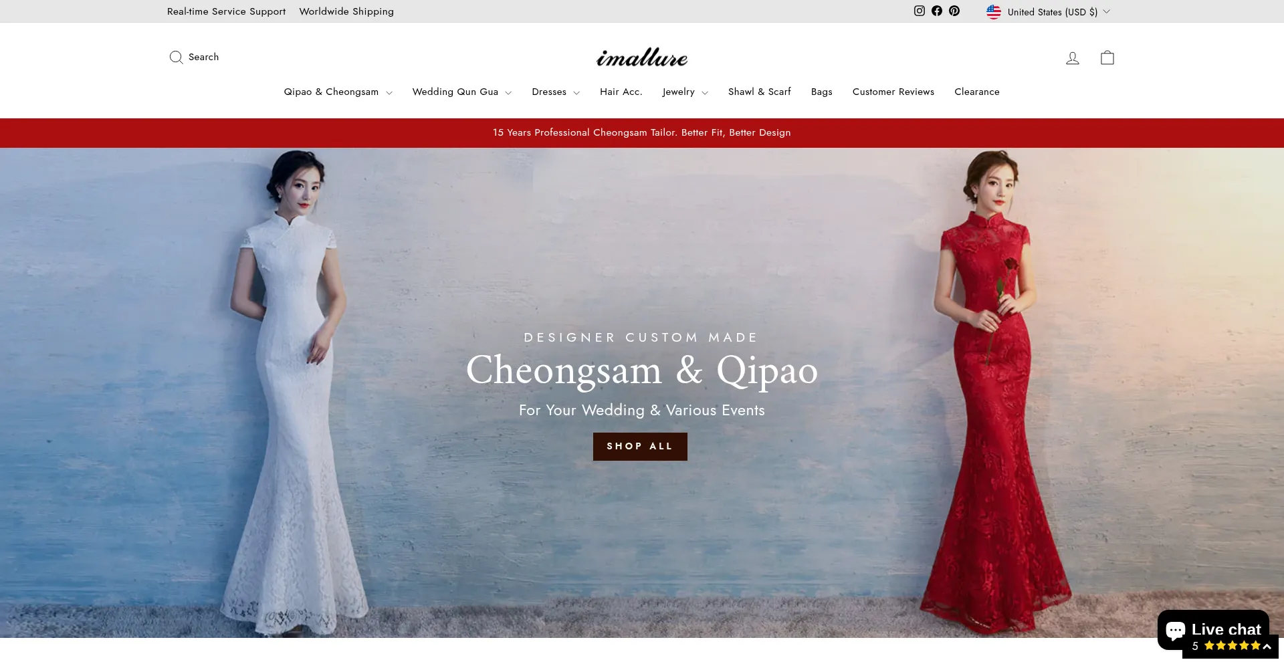Expand the Qipao & Cheongsam menu
This screenshot has height=664, width=1284.
pos(338,92)
